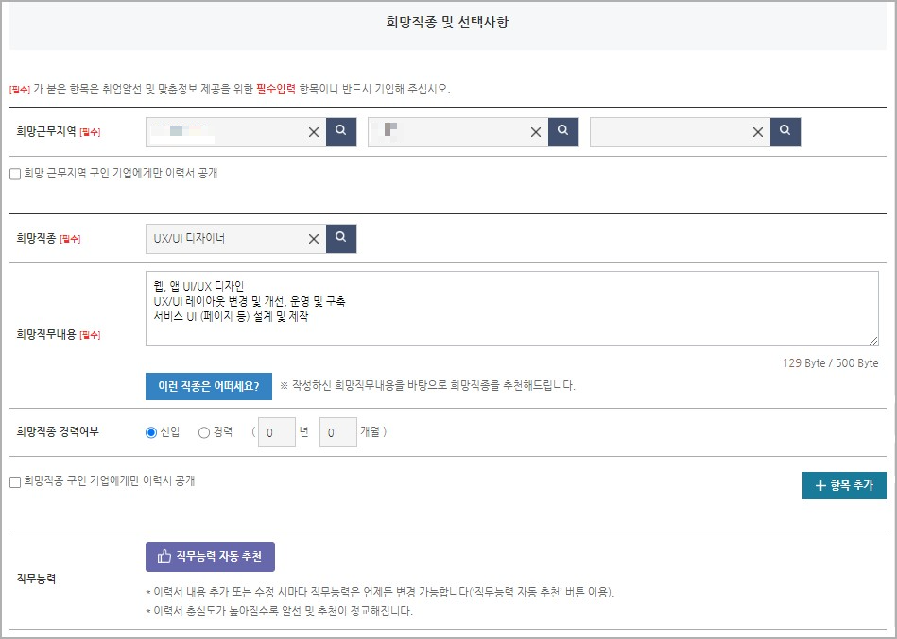Click inside the years input field

tap(276, 432)
